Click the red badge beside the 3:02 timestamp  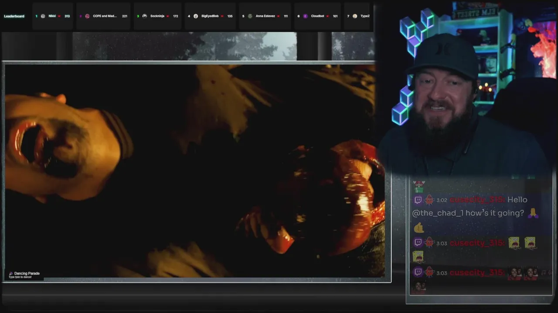(429, 200)
